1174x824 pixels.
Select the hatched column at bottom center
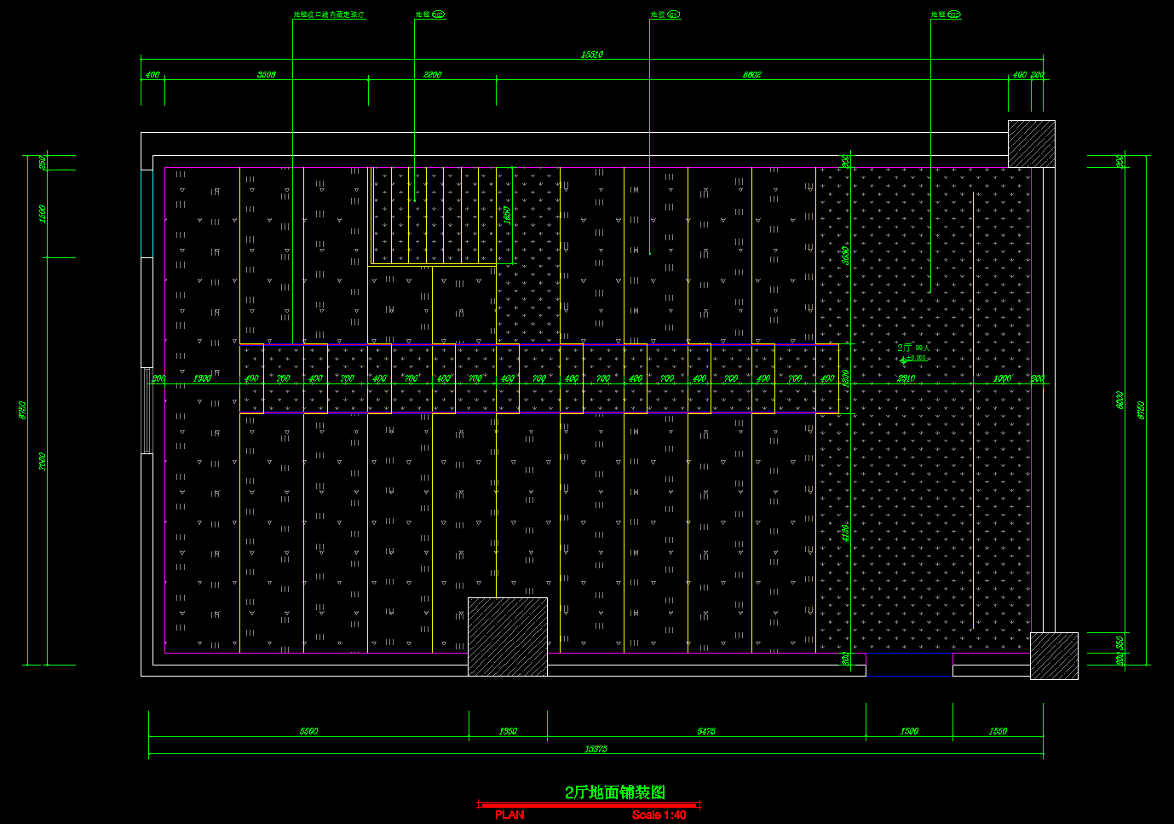click(508, 636)
